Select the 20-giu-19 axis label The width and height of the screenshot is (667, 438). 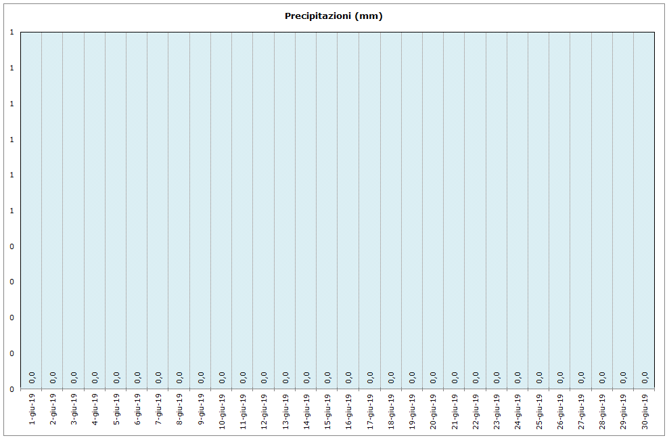[433, 411]
